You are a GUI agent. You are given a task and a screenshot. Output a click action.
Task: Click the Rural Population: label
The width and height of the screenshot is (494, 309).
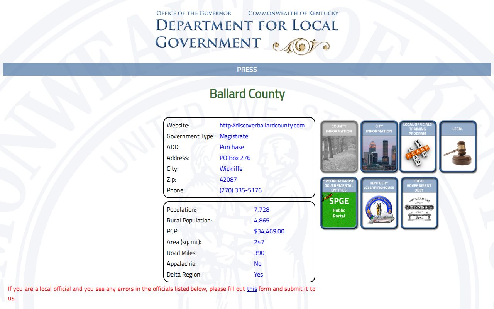tap(189, 221)
